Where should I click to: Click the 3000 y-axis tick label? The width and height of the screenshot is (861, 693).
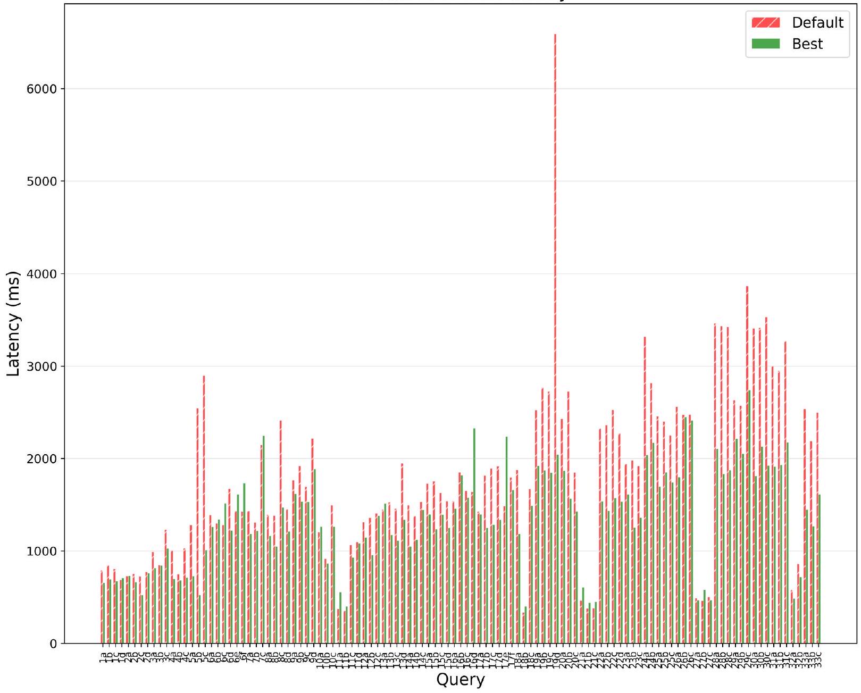(41, 366)
